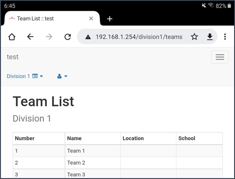
Task: Bookmark this page with the star
Action: point(194,37)
